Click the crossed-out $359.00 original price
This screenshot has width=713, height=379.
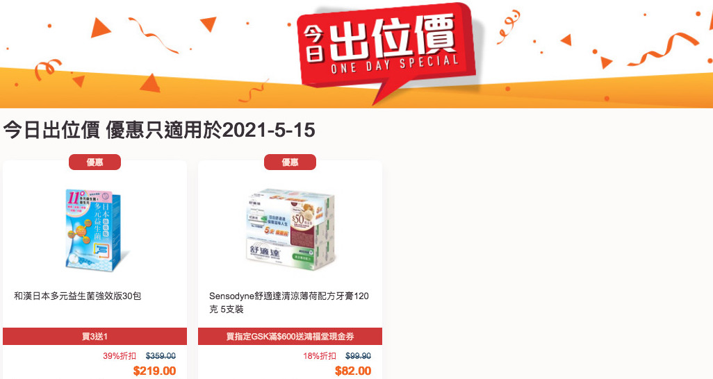click(161, 356)
